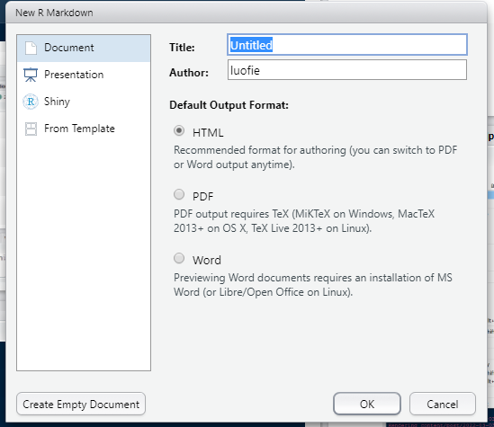Switch to the Presentation option
494x427 pixels.
[84, 75]
